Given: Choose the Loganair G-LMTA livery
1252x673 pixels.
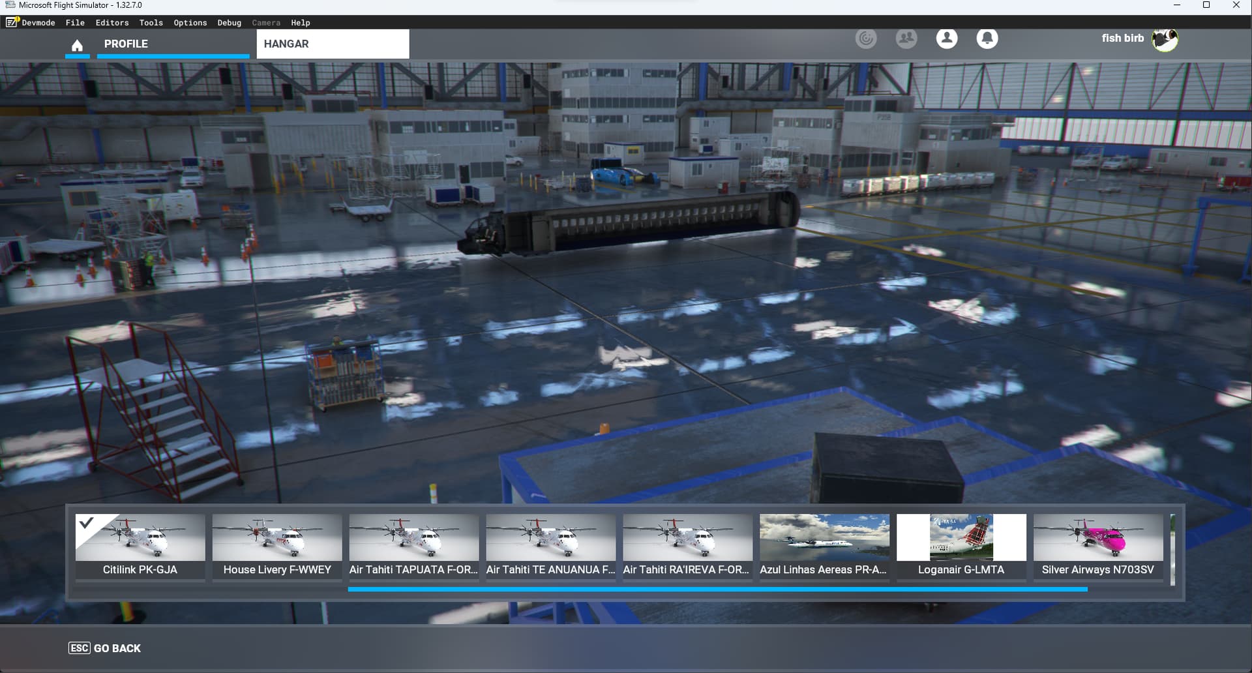Looking at the screenshot, I should (x=961, y=546).
